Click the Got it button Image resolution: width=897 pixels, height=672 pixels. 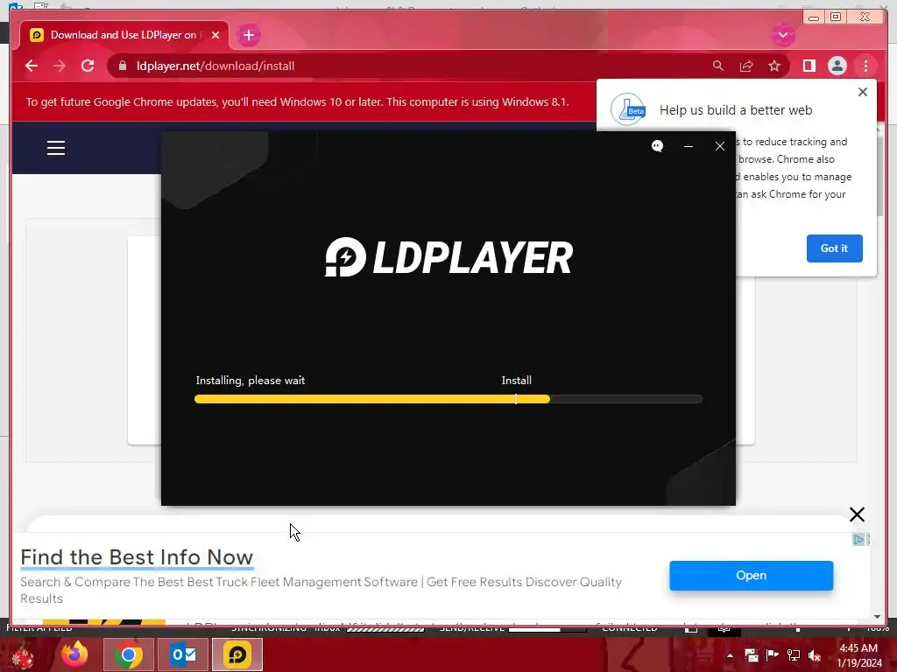pos(834,248)
